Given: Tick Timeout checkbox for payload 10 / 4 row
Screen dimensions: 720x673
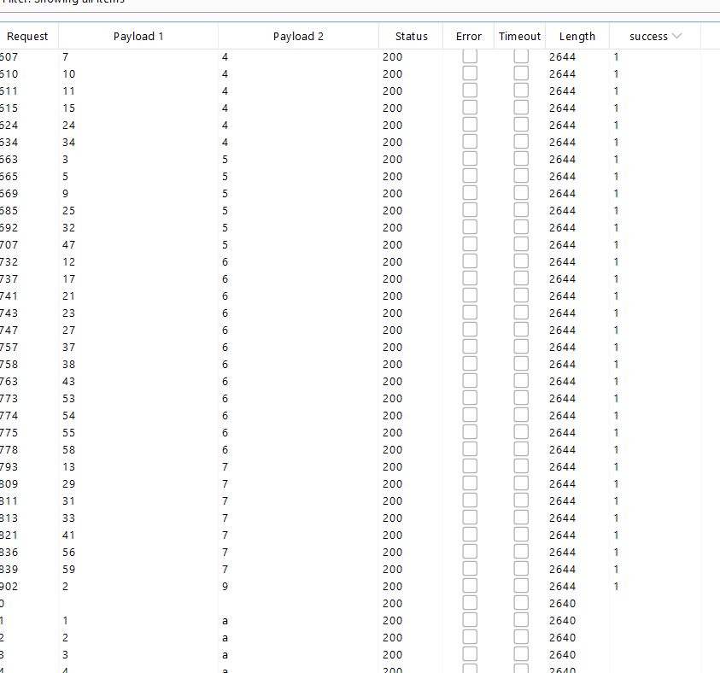Looking at the screenshot, I should pyautogui.click(x=521, y=73).
